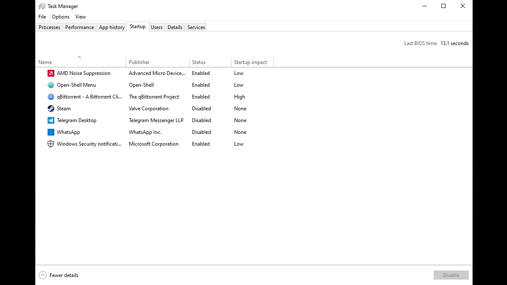Click the Task Manager title bar icon

pyautogui.click(x=42, y=6)
